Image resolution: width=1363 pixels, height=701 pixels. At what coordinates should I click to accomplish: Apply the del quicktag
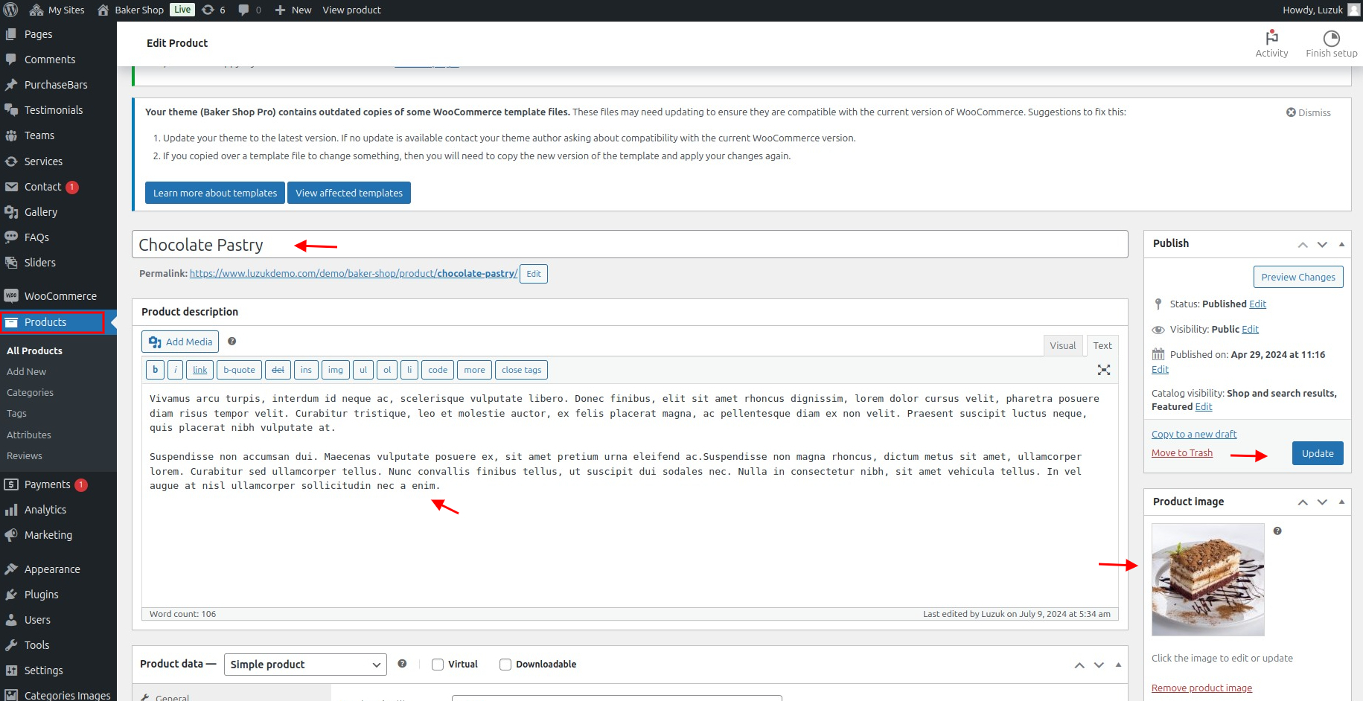278,370
